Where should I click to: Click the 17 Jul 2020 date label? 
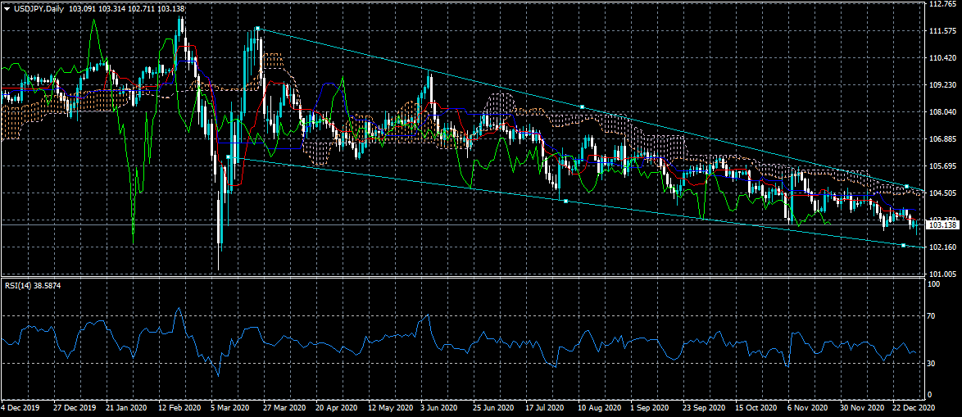pyautogui.click(x=545, y=407)
